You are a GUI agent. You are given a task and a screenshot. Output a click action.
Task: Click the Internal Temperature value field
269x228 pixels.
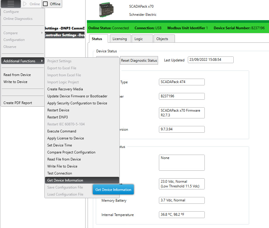pos(182,215)
